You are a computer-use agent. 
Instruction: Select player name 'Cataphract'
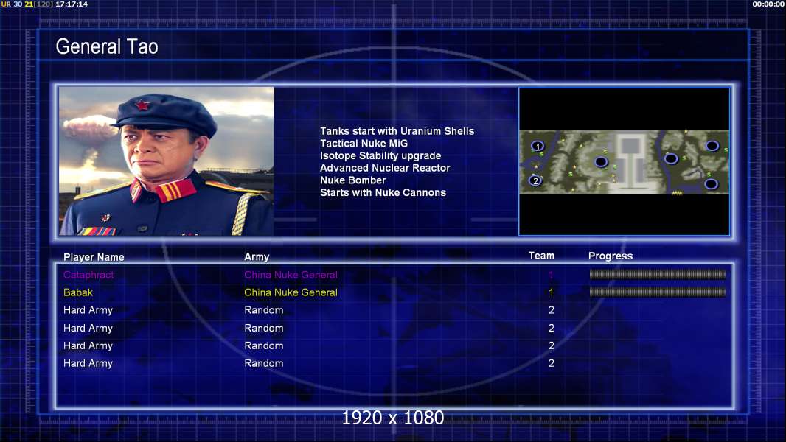tap(88, 275)
